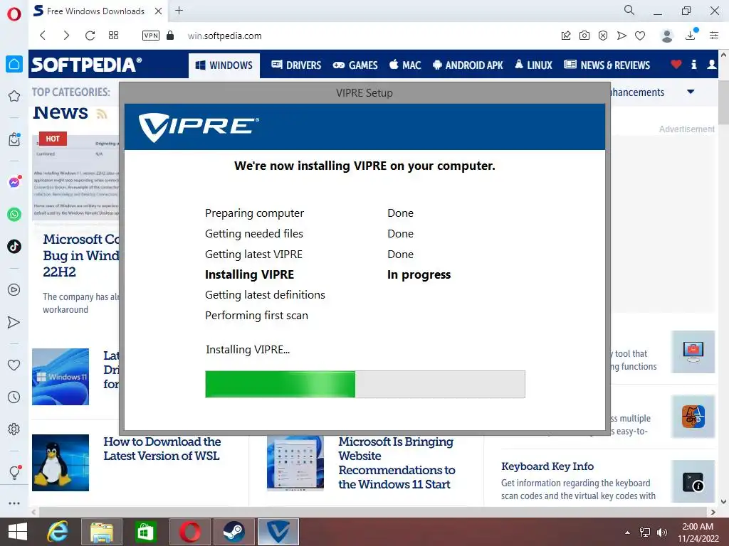Go back to the previous page
The image size is (729, 546).
pyautogui.click(x=43, y=36)
